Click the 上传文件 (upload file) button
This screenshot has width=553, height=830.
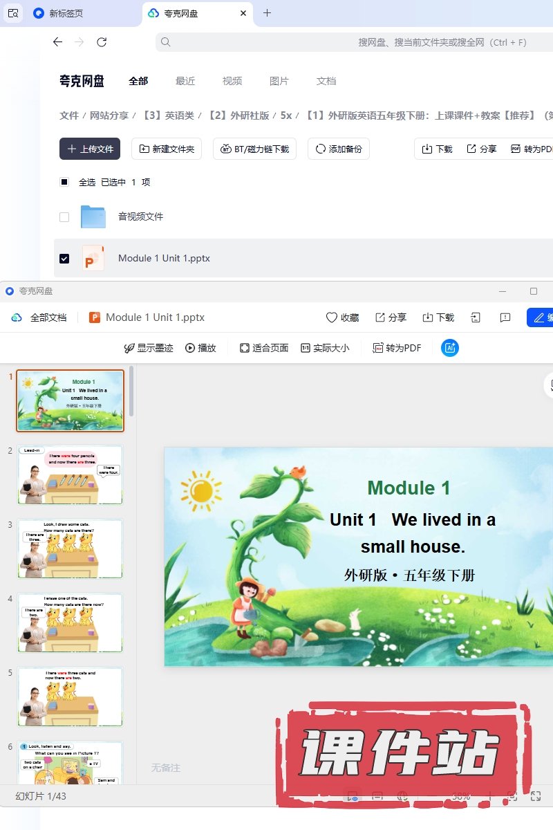click(x=90, y=149)
